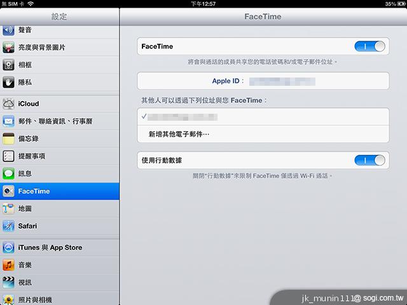The height and width of the screenshot is (305, 407).
Task: Tap the Wi-Fi status icon
Action: 31,4
